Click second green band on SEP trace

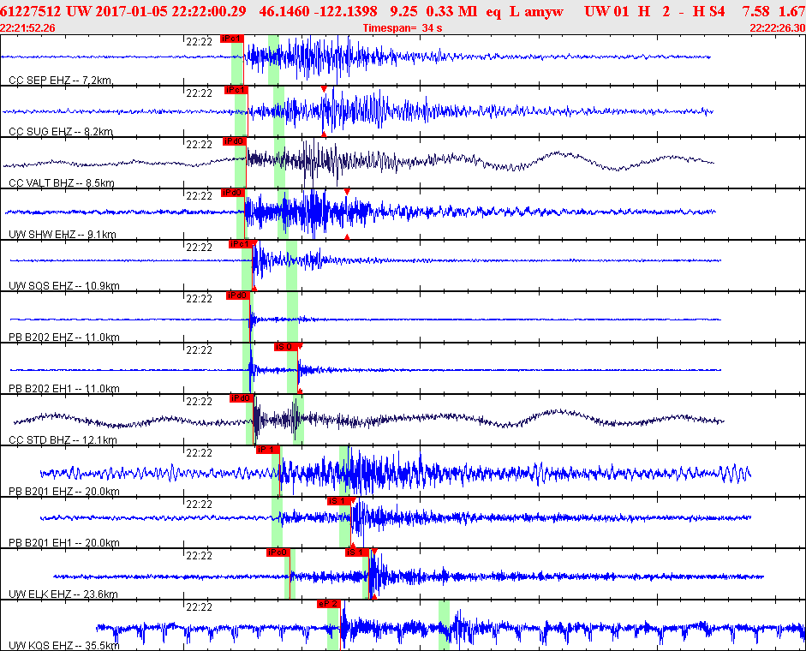click(x=273, y=60)
